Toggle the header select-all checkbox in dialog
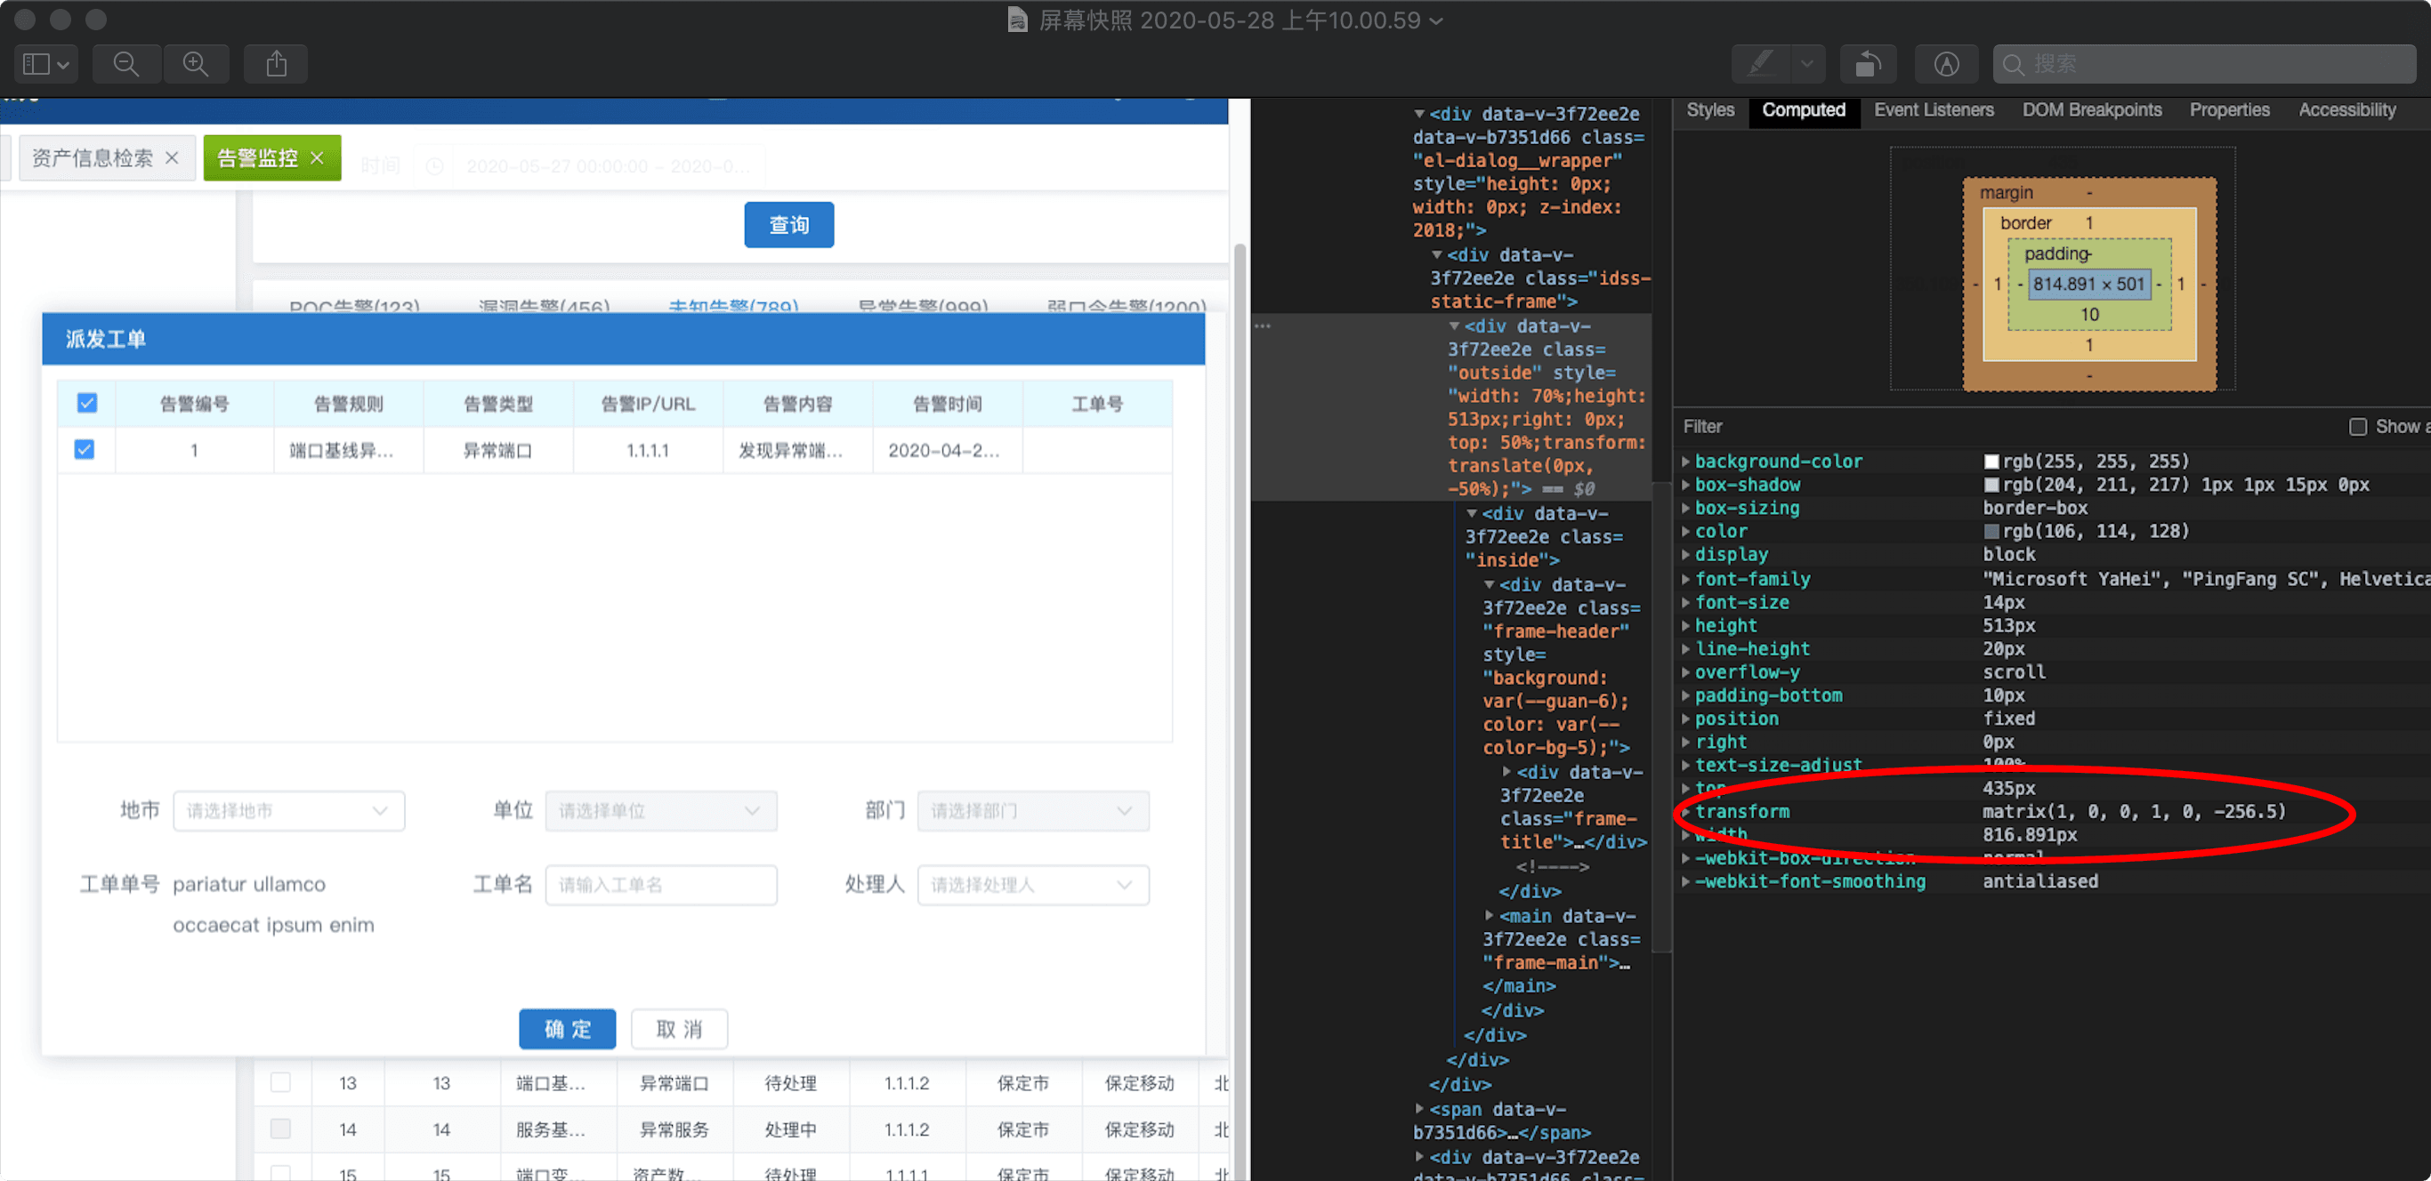Screen dimensions: 2431x1181 pyautogui.click(x=87, y=403)
